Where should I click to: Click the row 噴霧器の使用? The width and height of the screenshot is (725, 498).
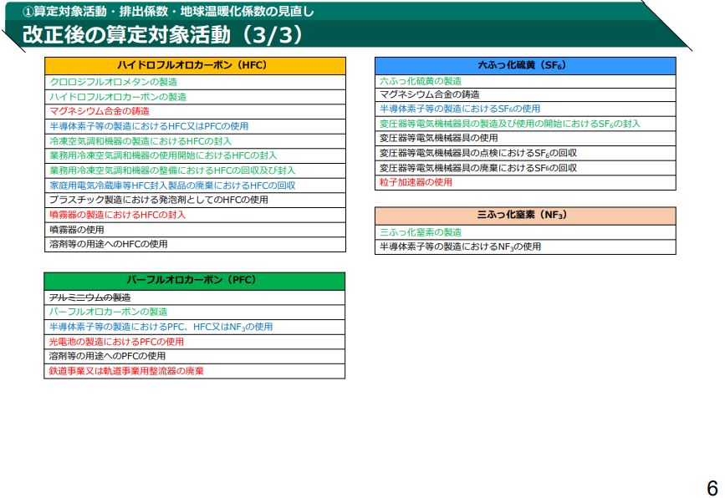[x=195, y=230]
